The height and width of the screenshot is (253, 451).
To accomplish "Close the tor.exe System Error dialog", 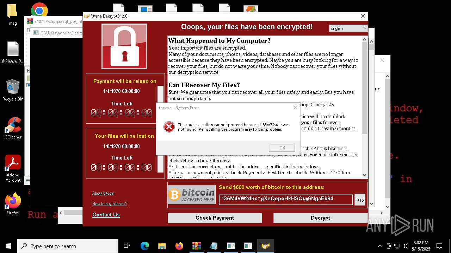I will tap(295, 108).
